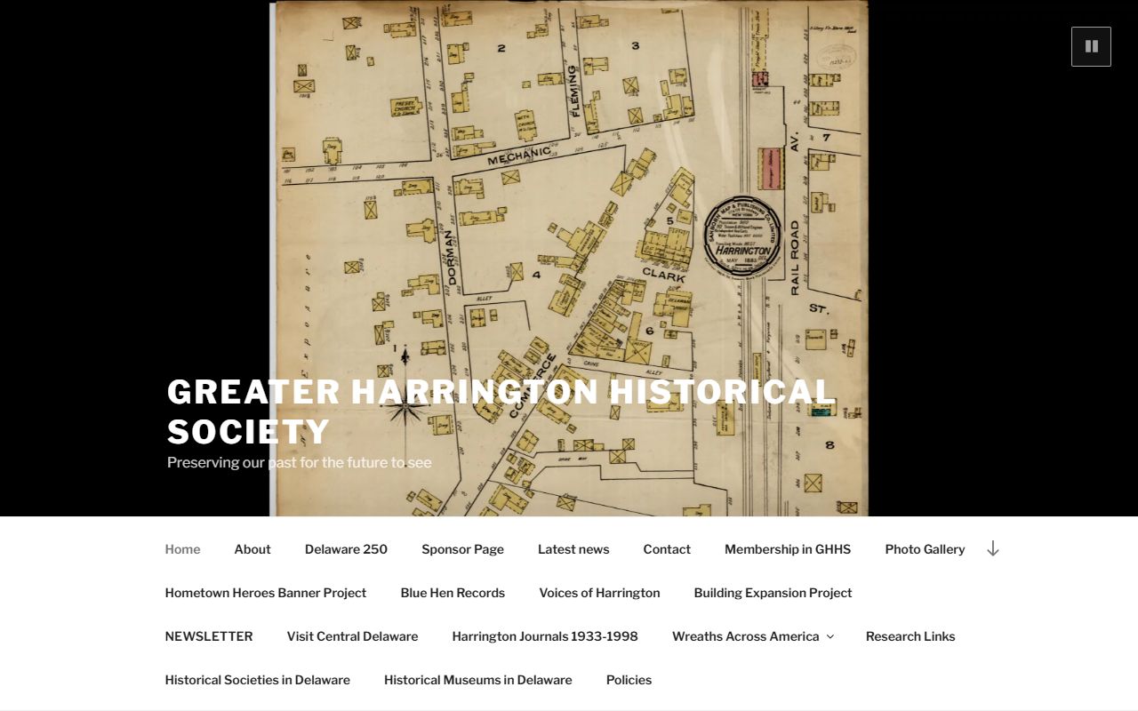Open Harrington Journals 1933-1998

pos(545,636)
